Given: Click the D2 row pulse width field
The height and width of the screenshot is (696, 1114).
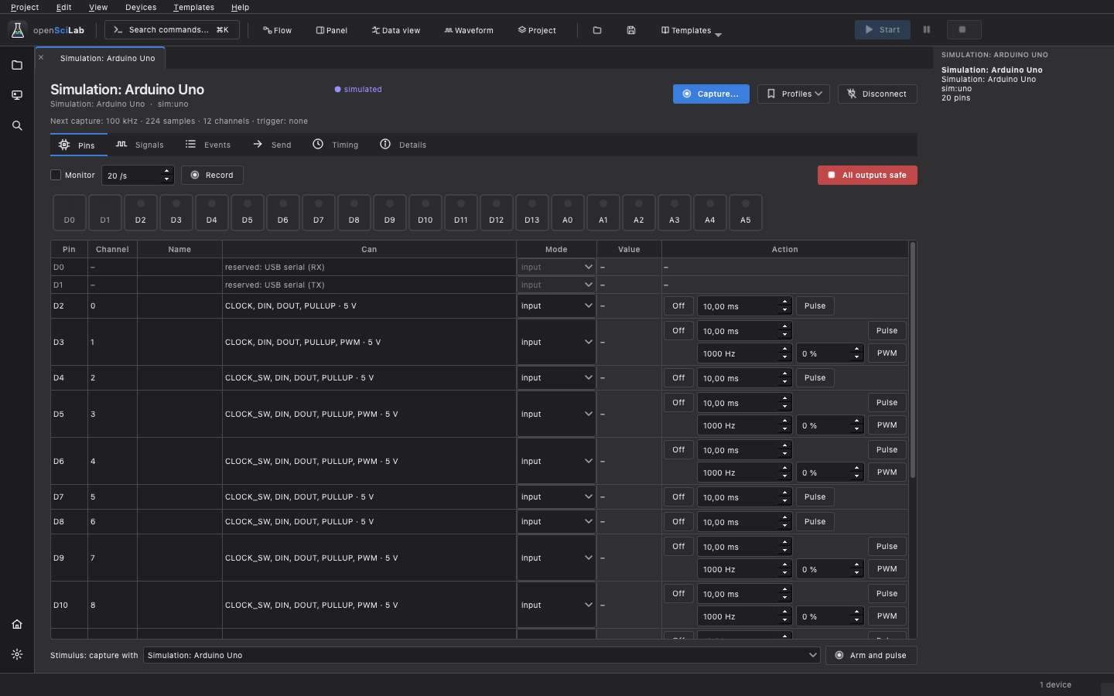Looking at the screenshot, I should pos(744,306).
